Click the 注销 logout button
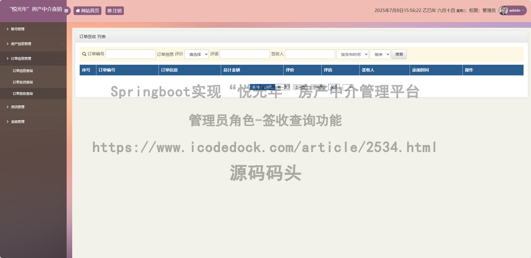This screenshot has height=258, width=531. [x=115, y=11]
